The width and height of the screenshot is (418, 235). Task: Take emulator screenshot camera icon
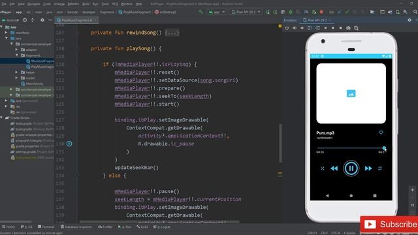coord(348,28)
